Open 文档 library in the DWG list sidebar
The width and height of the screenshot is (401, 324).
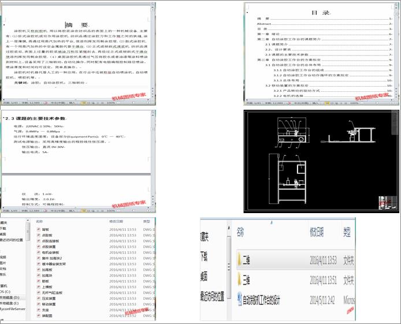click(x=3, y=269)
